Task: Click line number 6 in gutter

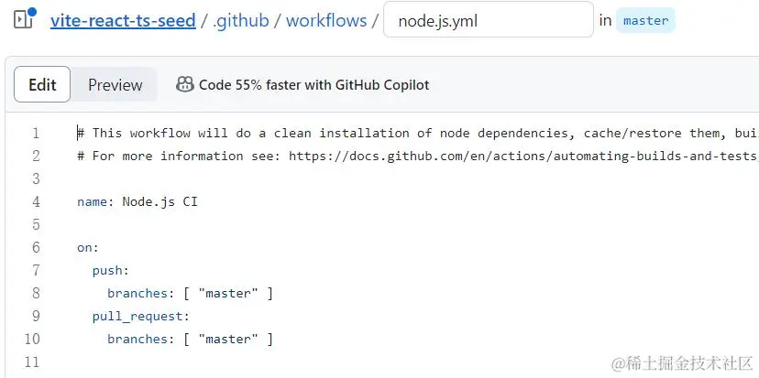Action: tap(36, 248)
